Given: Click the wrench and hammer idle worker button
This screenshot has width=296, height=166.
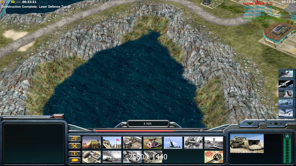Looking at the screenshot, I should (x=75, y=146).
